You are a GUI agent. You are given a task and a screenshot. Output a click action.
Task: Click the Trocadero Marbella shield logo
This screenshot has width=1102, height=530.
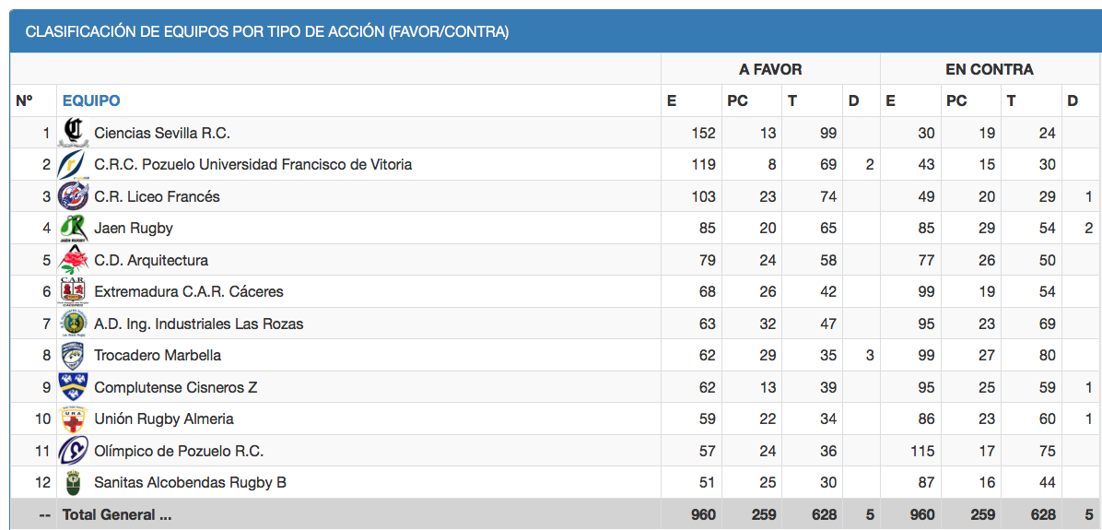pos(73,356)
